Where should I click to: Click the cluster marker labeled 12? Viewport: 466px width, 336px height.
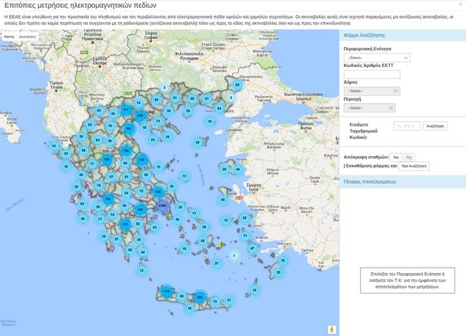(141, 270)
